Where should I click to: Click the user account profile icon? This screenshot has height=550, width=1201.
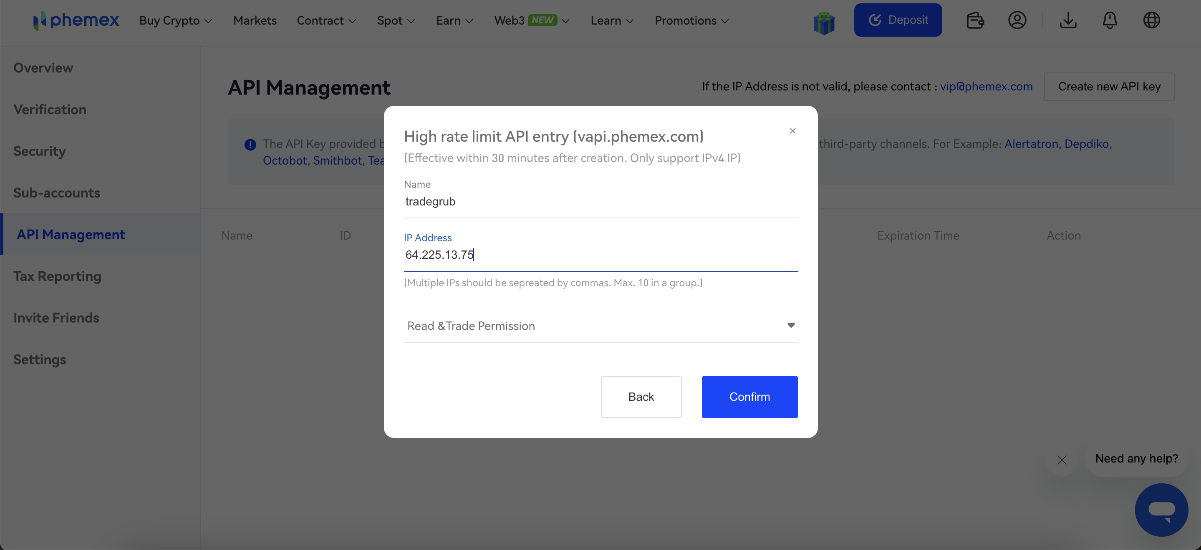point(1018,20)
